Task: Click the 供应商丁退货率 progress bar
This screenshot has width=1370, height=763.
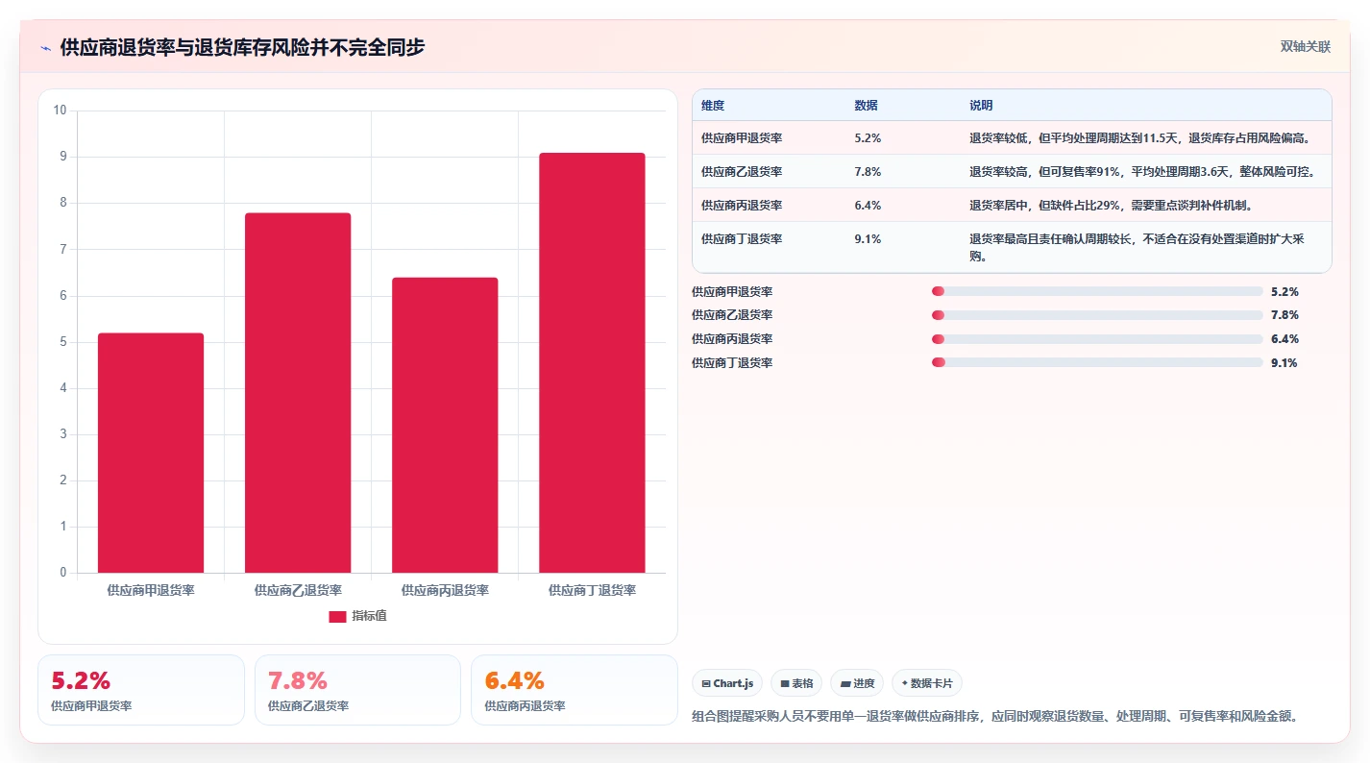Action: 1097,362
